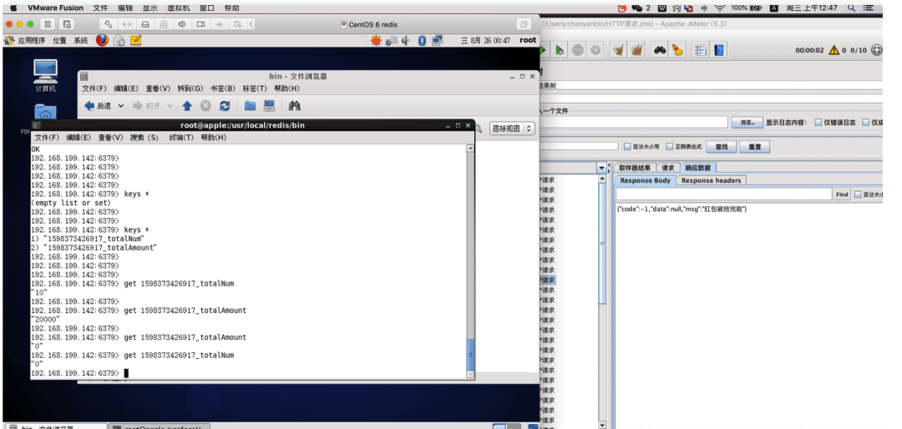Click the terminal vertical scrollbar thumb

470,354
